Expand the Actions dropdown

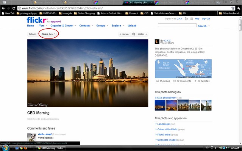click(33, 34)
